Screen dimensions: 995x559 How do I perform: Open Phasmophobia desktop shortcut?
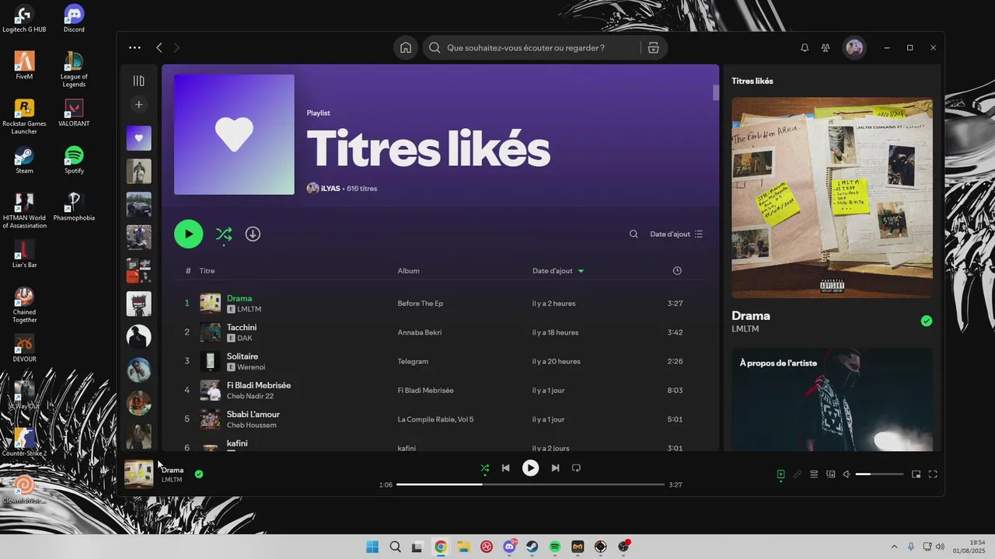click(74, 207)
